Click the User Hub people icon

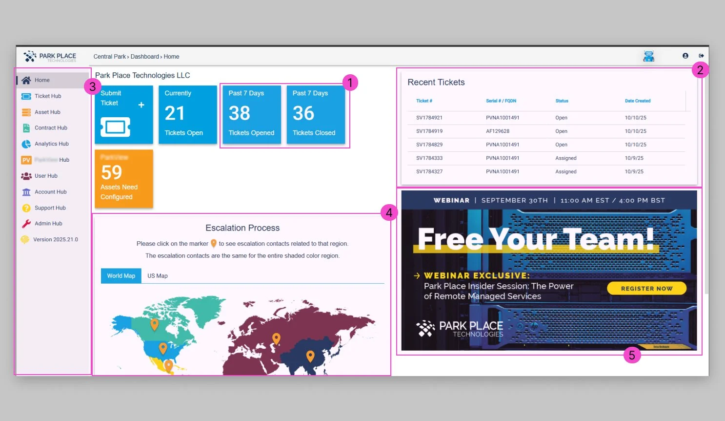[26, 176]
